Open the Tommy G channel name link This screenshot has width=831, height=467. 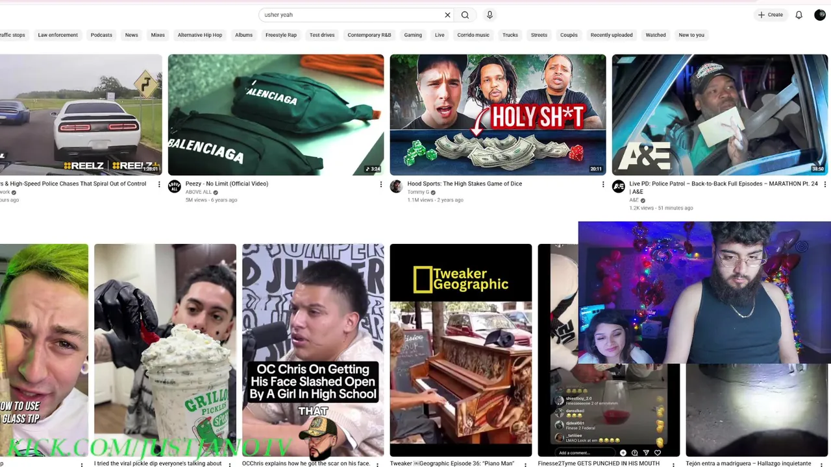point(418,193)
